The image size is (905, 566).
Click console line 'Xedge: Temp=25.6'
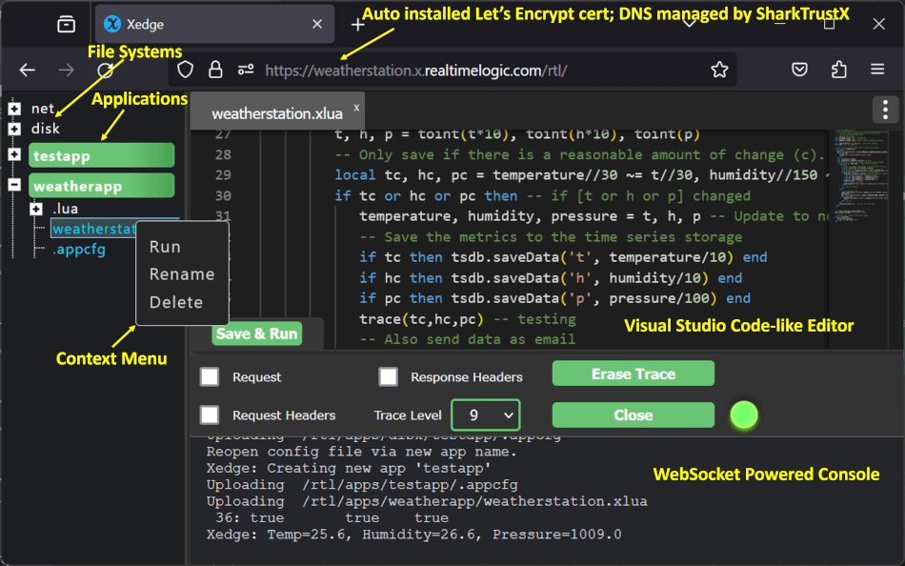(x=413, y=535)
